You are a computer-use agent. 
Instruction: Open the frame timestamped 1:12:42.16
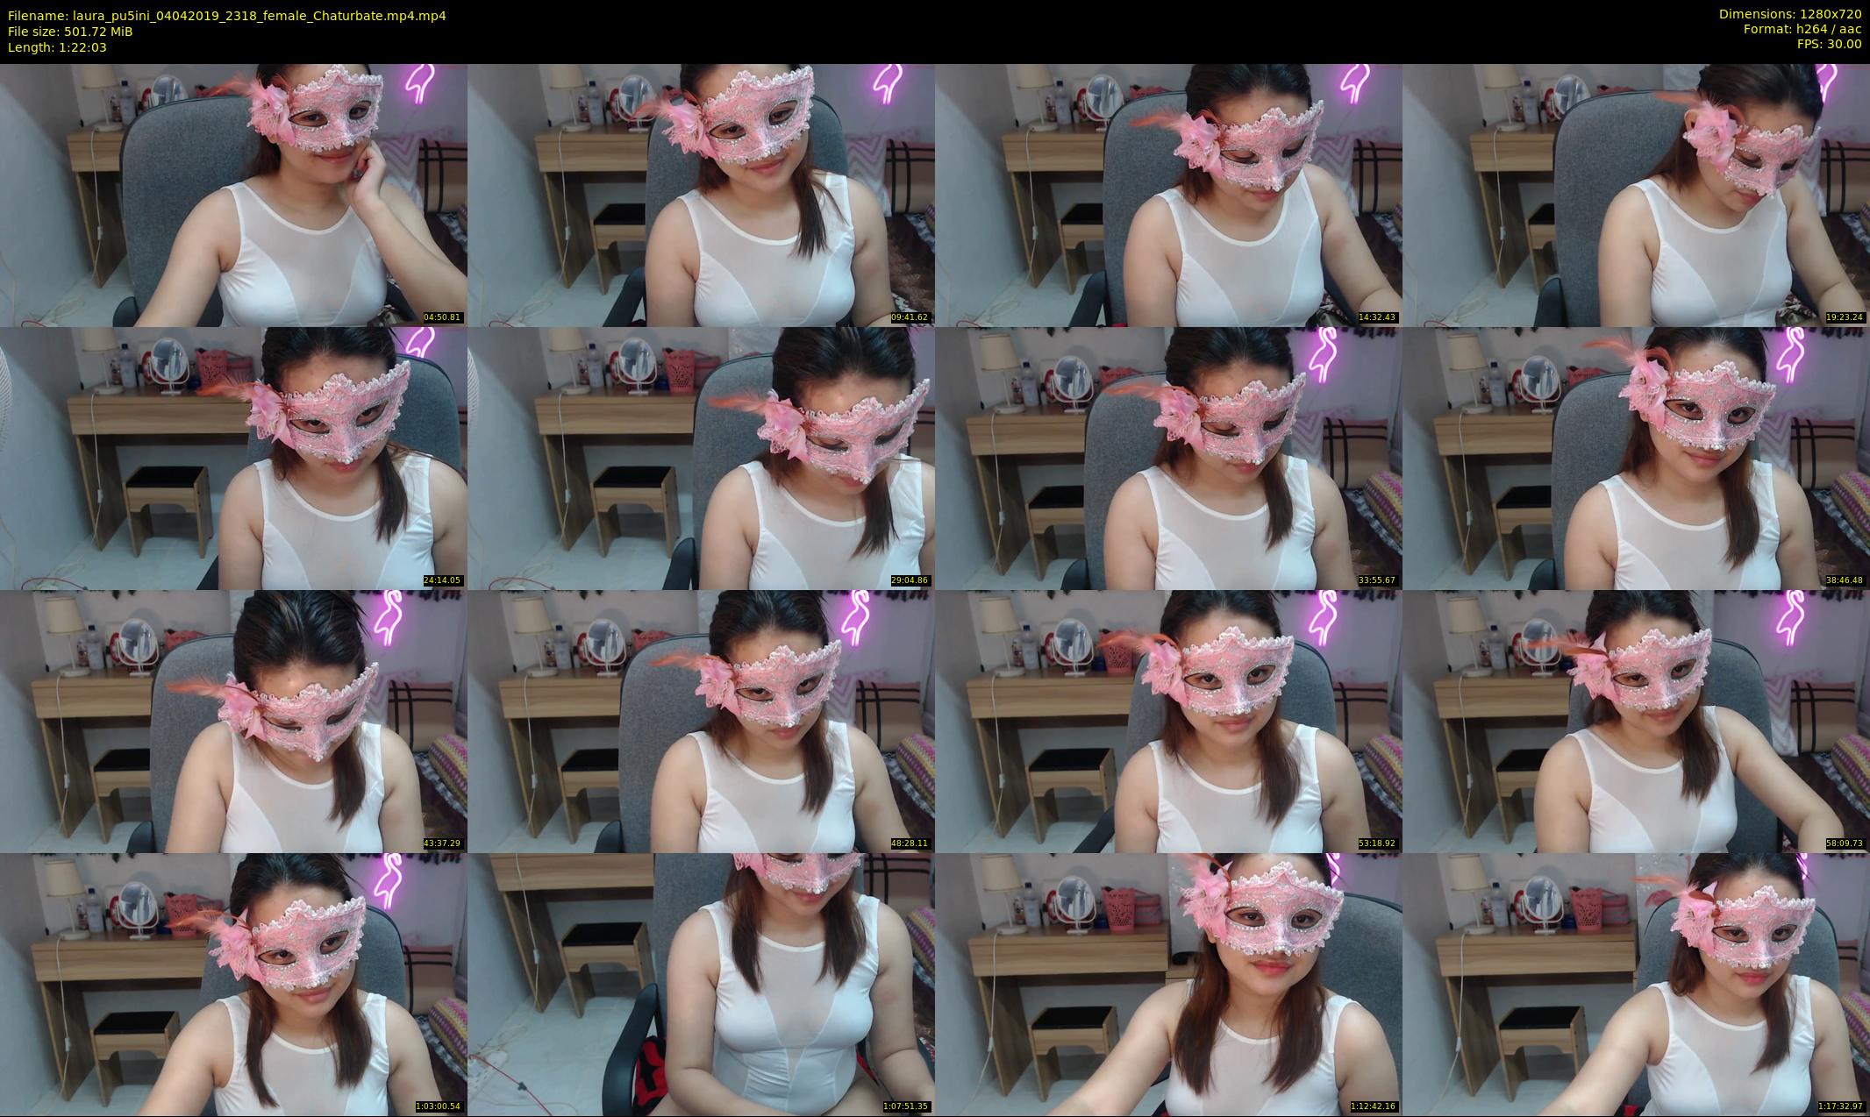(x=1168, y=985)
